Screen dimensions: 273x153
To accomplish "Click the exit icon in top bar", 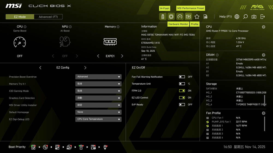I will (x=263, y=17).
